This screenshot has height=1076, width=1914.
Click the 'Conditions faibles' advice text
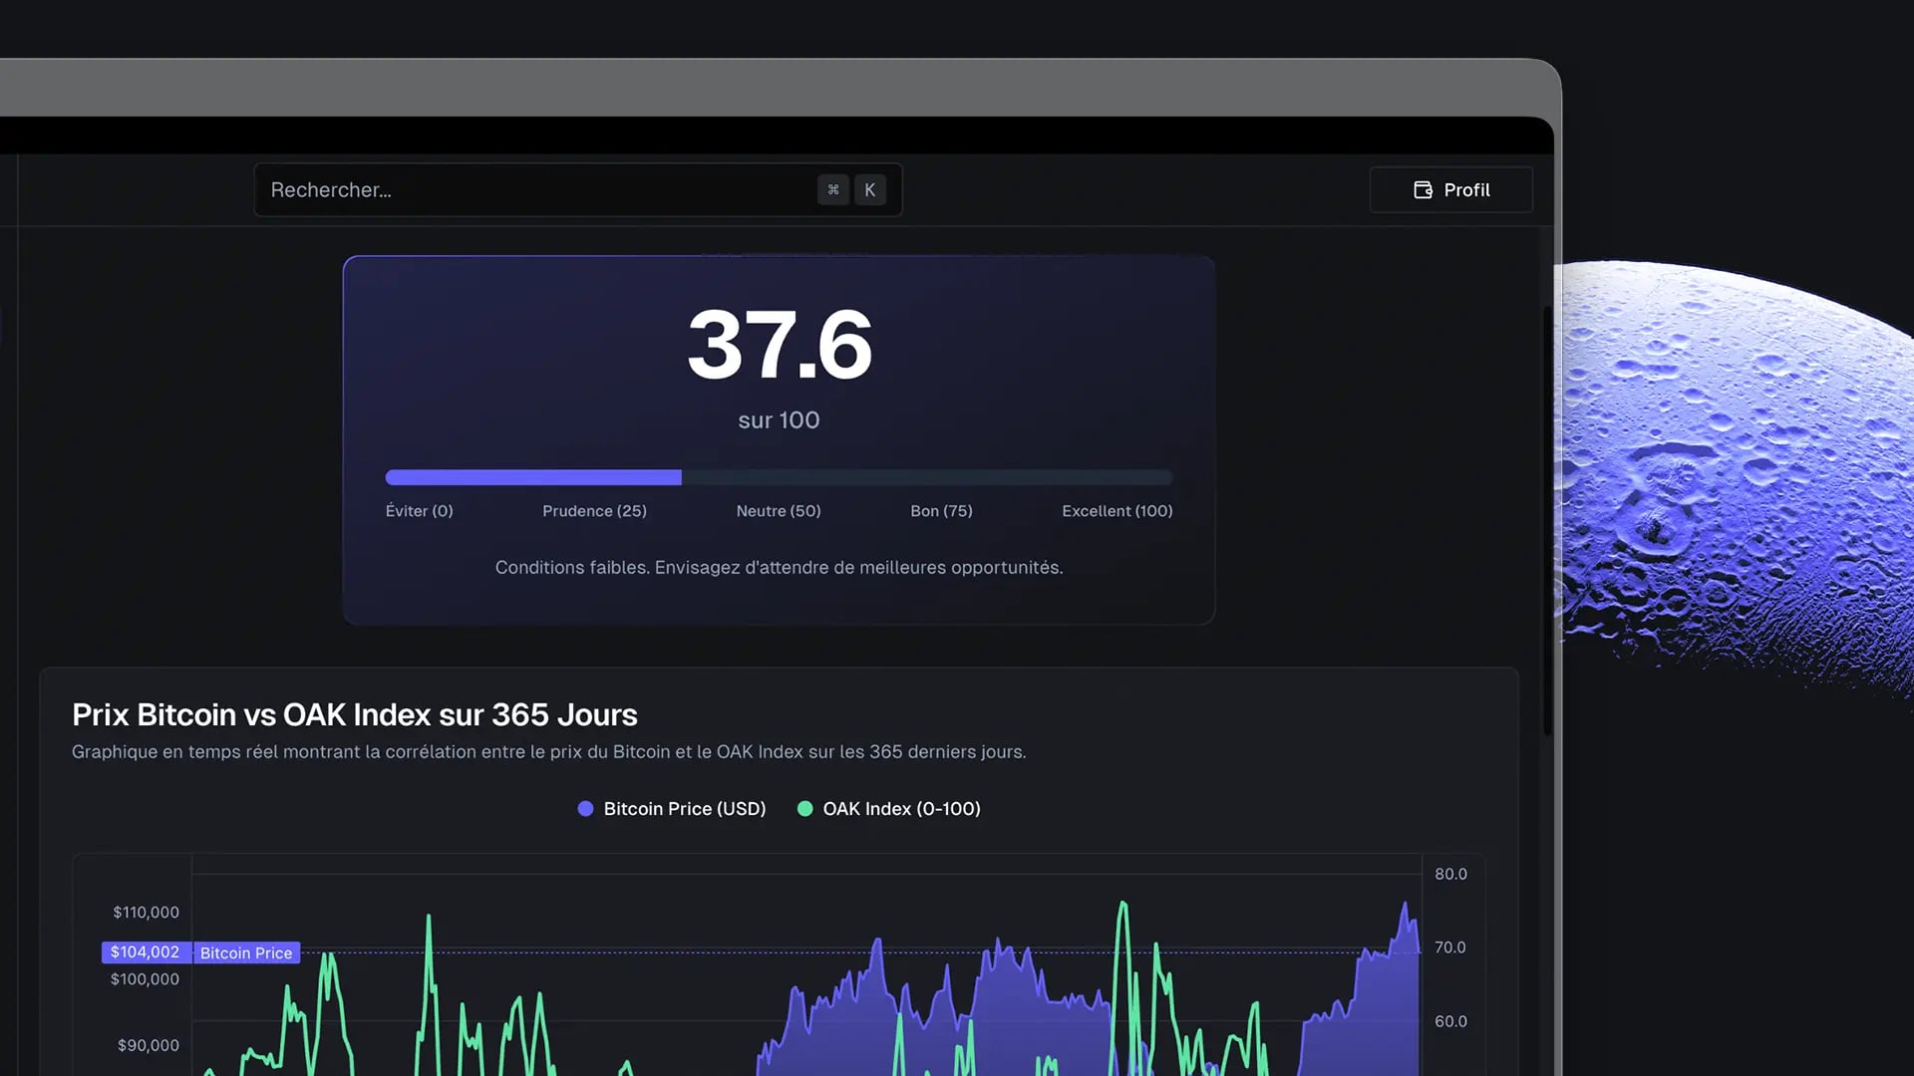point(779,568)
